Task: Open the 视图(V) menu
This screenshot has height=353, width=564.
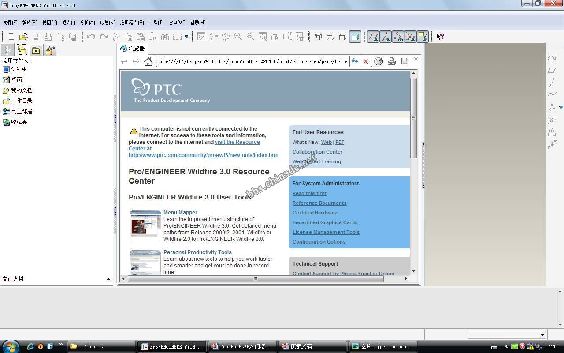Action: tap(49, 23)
